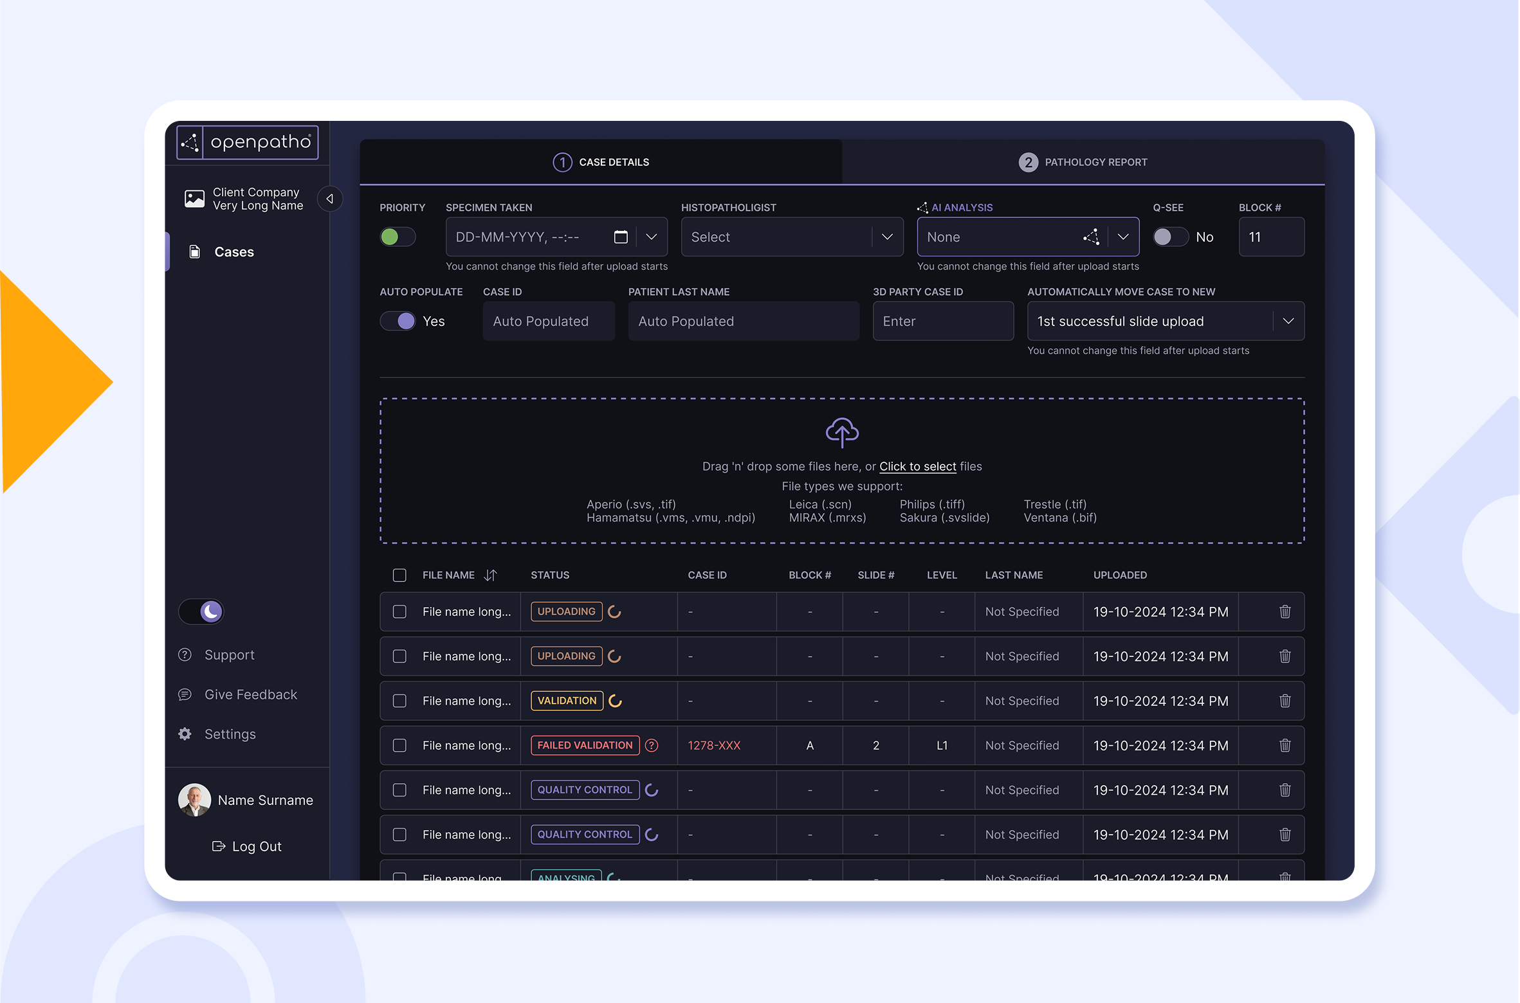
Task: Click the 1278-XXX case ID
Action: [x=714, y=745]
